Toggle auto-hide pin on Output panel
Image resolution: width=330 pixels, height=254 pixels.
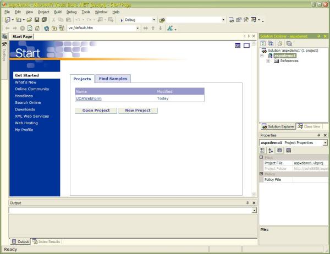(248, 203)
